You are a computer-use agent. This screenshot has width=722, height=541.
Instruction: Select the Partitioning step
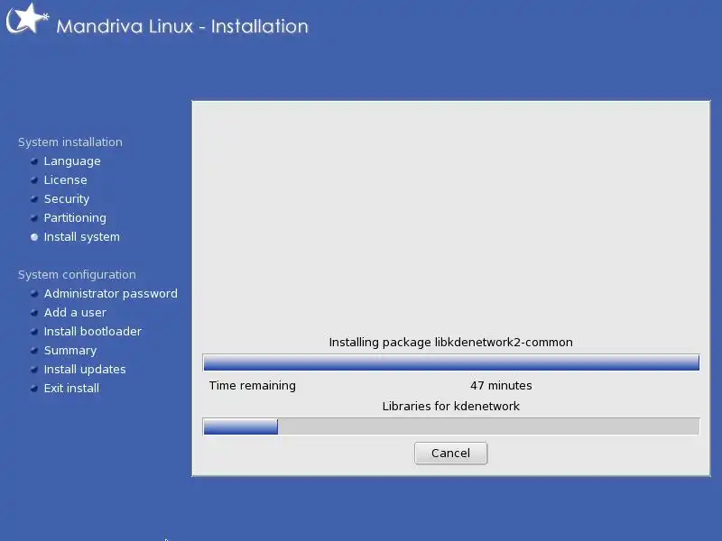pos(75,218)
